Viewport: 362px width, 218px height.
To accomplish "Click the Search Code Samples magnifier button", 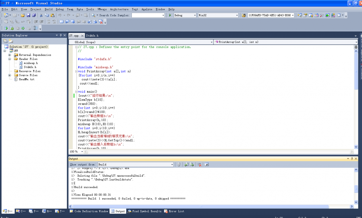I will tap(93, 15).
